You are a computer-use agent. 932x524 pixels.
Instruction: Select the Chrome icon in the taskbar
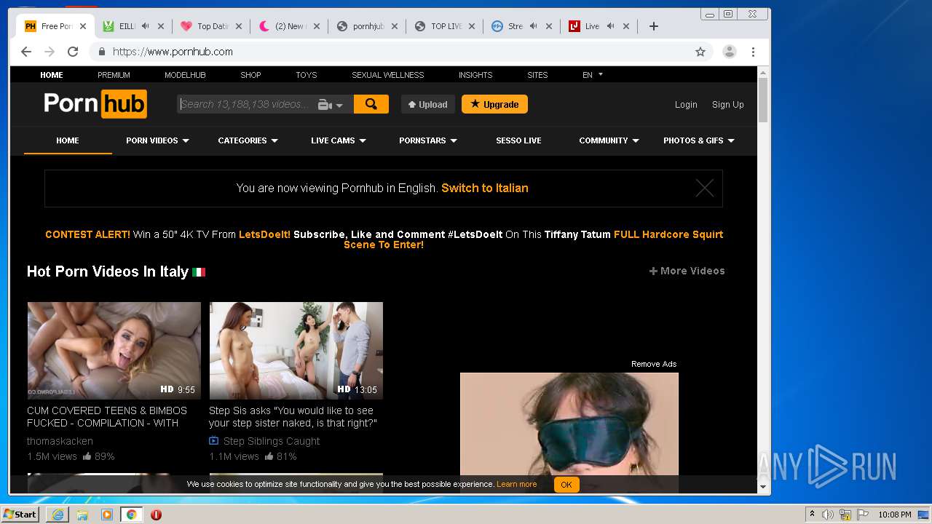[x=131, y=515]
